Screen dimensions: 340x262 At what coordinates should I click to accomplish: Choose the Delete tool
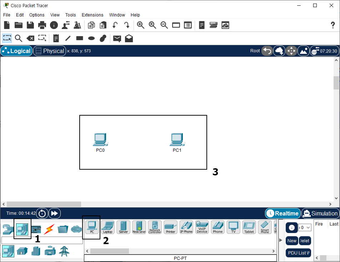[30, 38]
